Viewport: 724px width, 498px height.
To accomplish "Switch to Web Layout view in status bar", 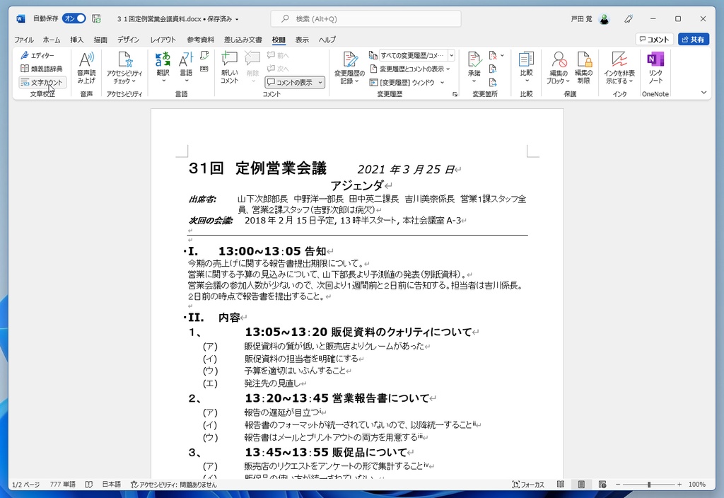I will 602,485.
